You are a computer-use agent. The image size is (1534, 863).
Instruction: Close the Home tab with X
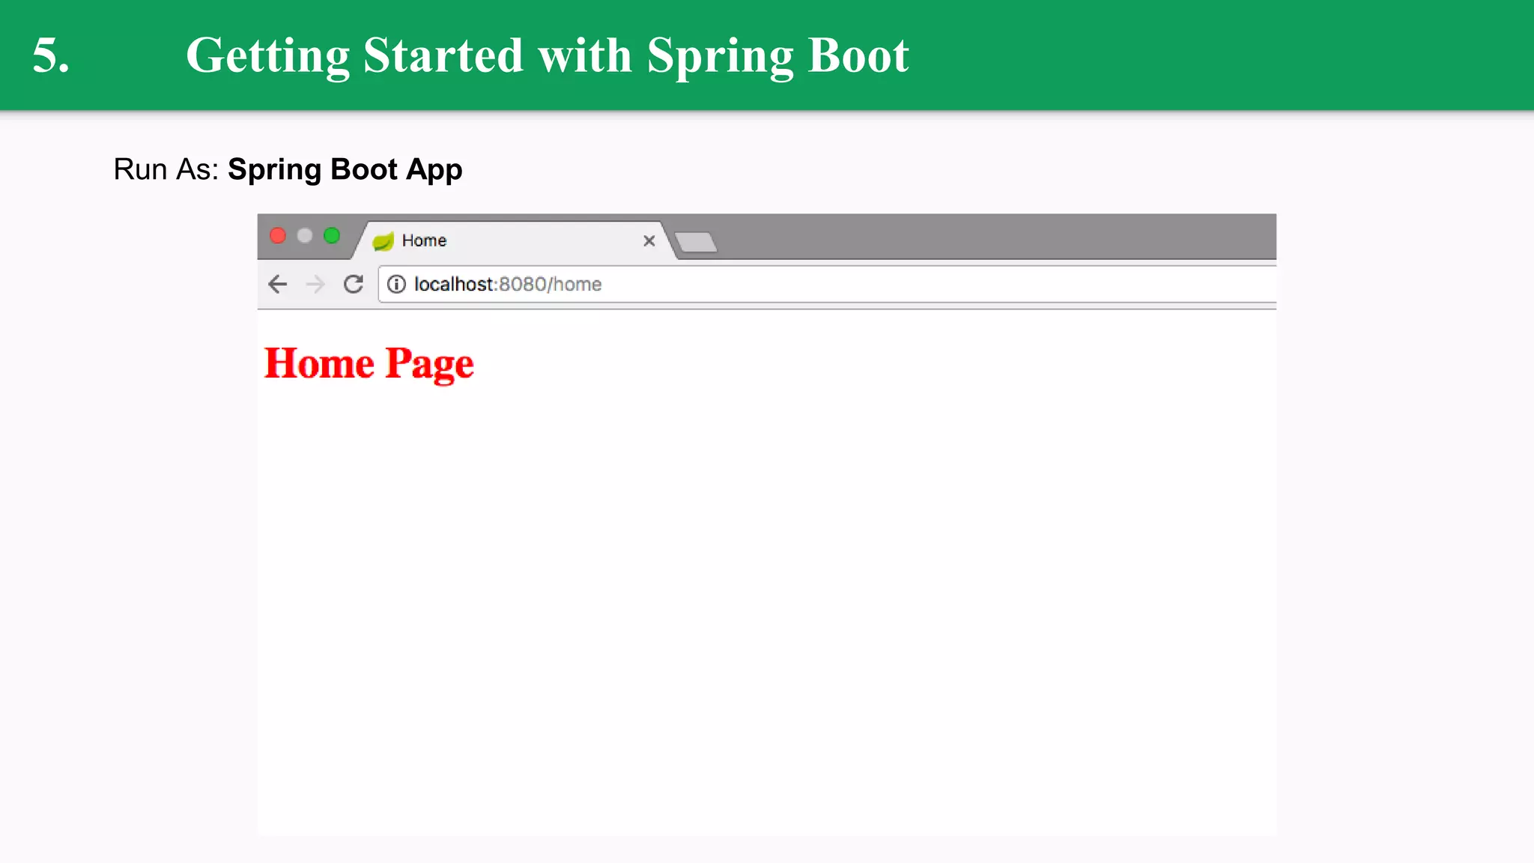point(649,240)
